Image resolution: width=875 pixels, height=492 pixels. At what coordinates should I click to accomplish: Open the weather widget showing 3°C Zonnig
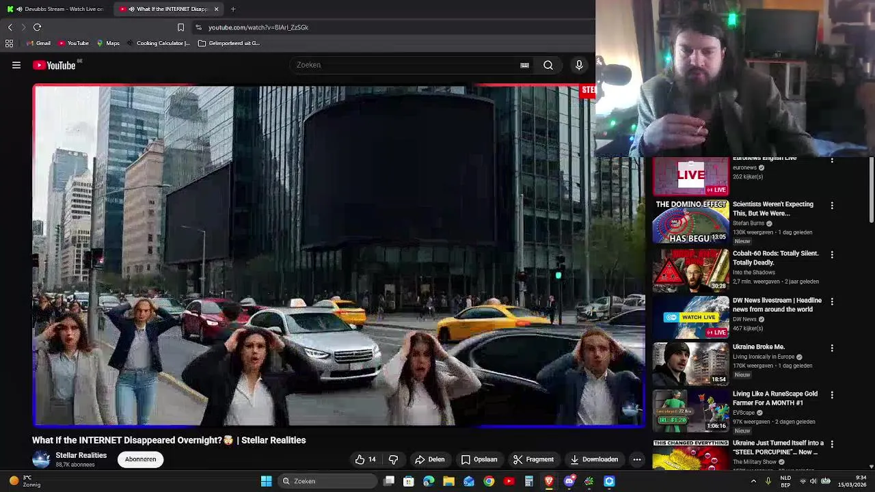point(24,481)
